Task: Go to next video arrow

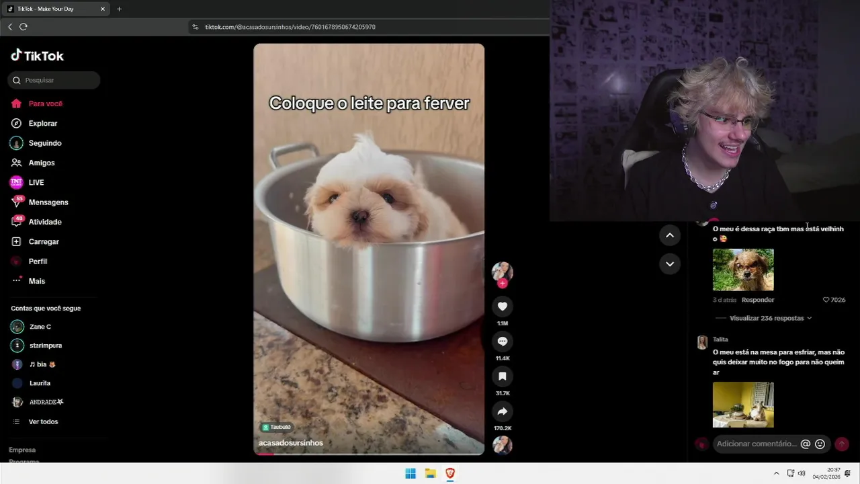Action: coord(670,264)
